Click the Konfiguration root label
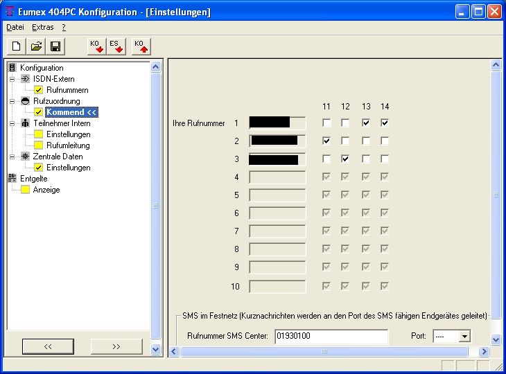The image size is (506, 374). click(42, 68)
